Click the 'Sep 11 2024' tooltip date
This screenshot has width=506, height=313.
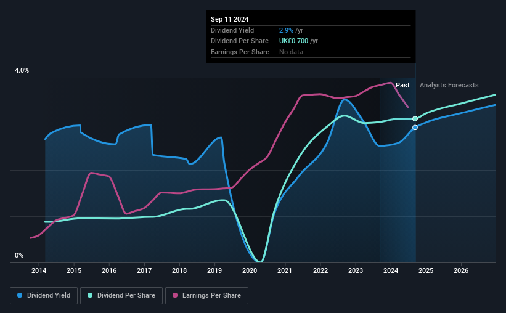point(229,19)
